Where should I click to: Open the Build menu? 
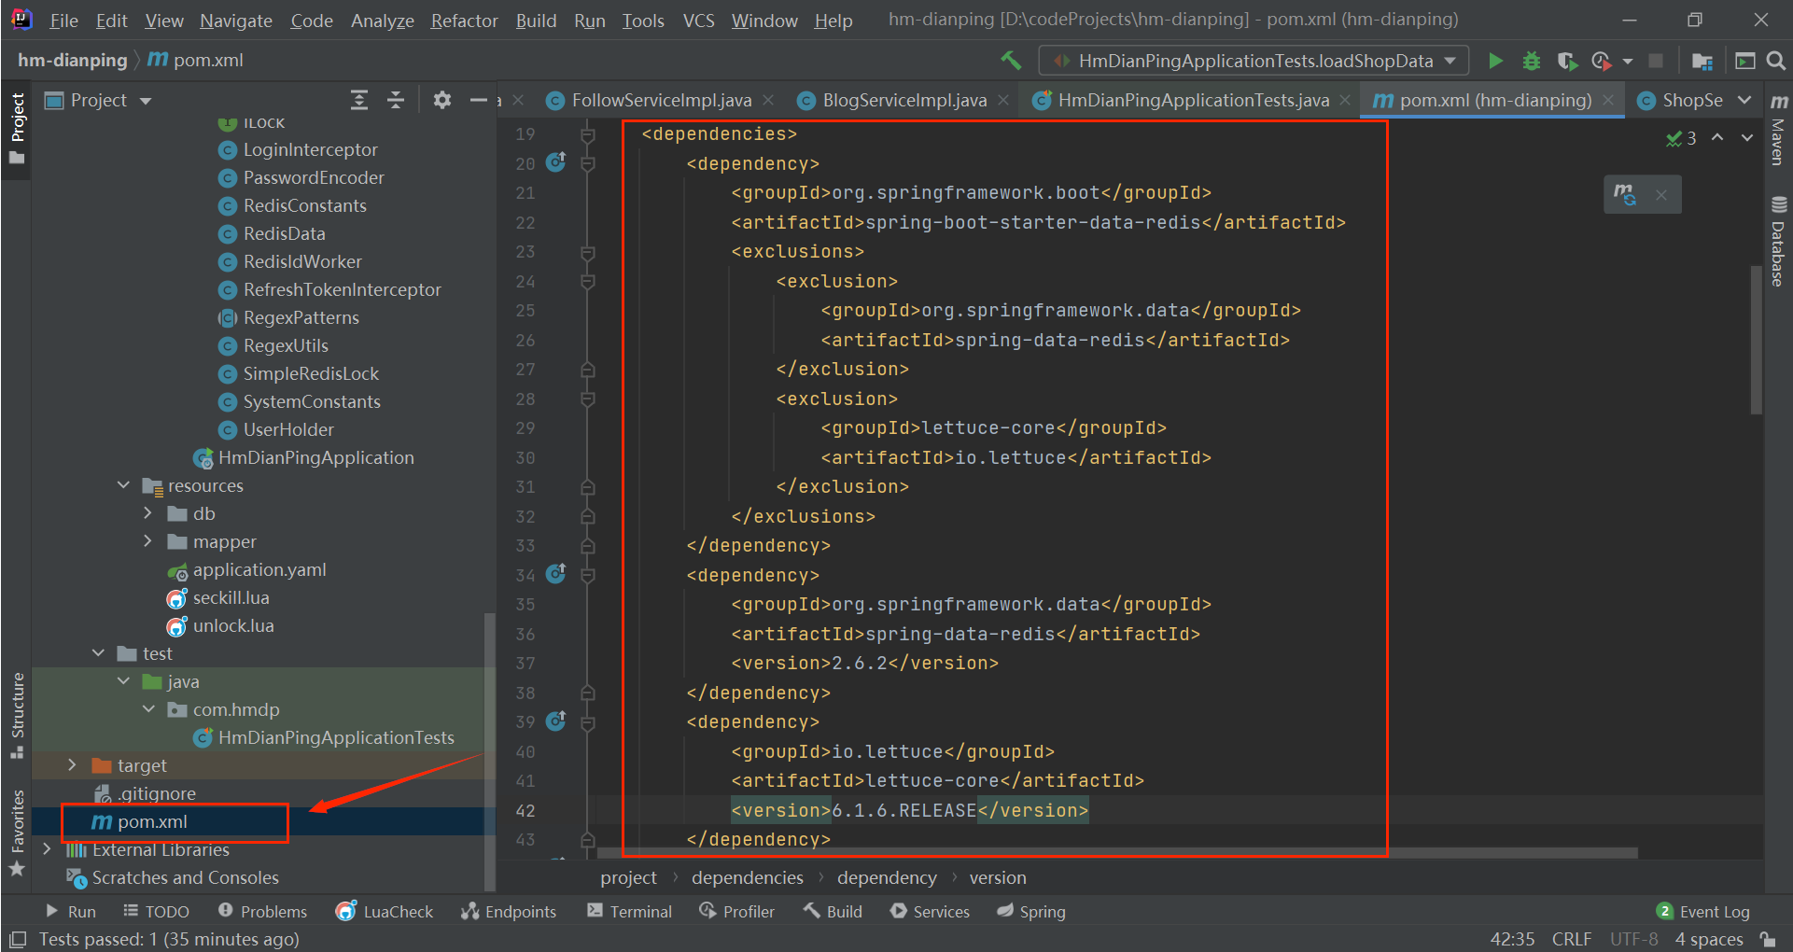(x=536, y=21)
